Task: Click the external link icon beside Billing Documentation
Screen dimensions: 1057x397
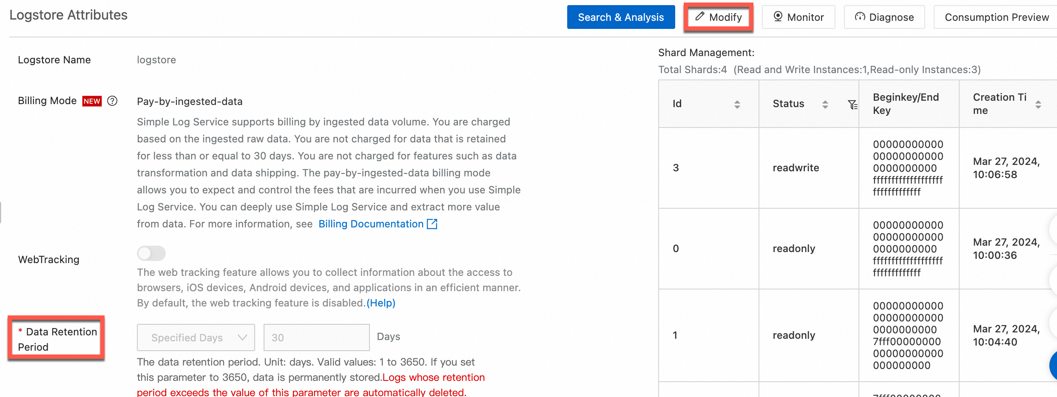Action: 432,224
